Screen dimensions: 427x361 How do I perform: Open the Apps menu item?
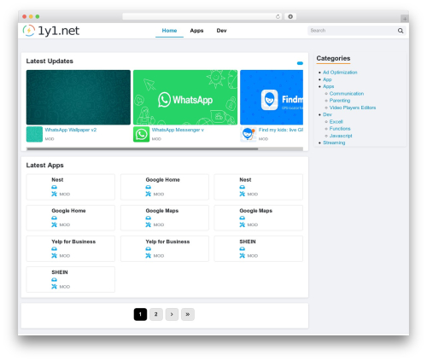coord(196,31)
